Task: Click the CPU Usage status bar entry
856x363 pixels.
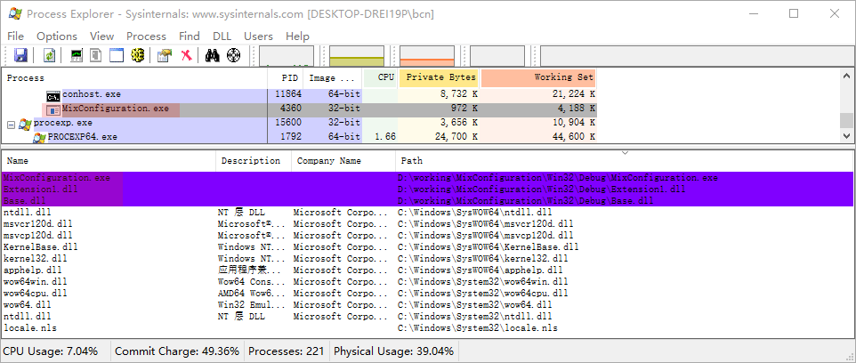Action: point(50,351)
